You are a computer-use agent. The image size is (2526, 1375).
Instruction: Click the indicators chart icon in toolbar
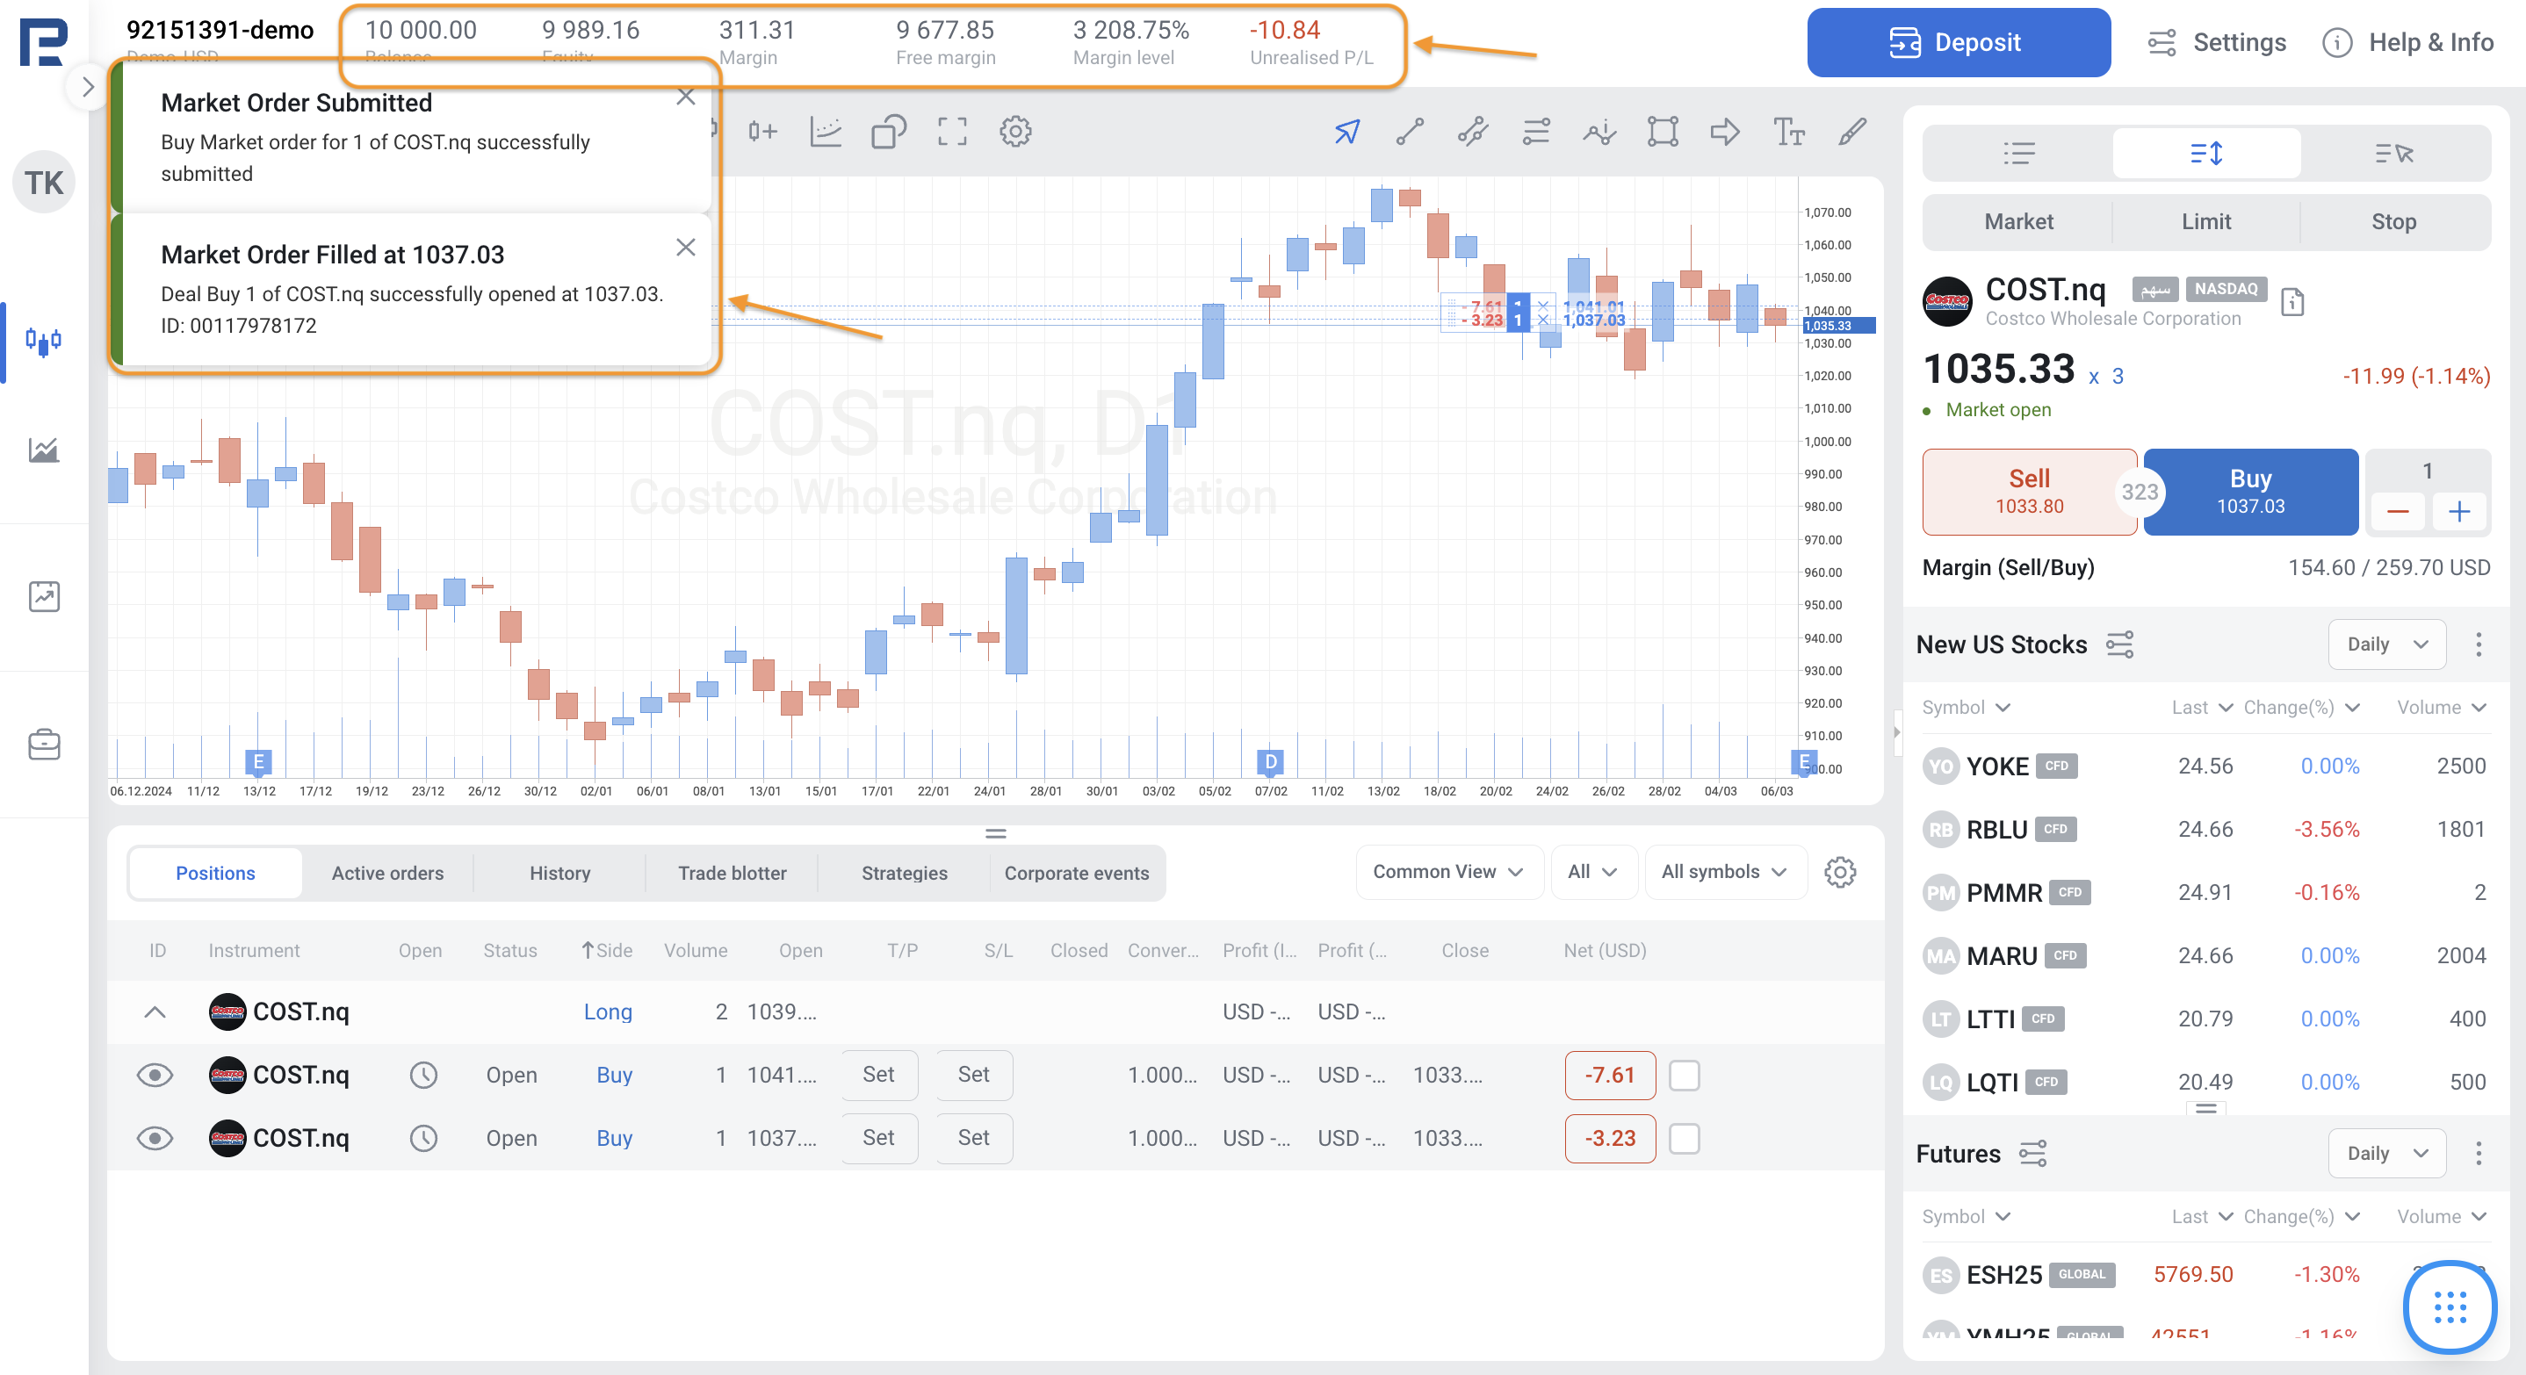click(826, 132)
